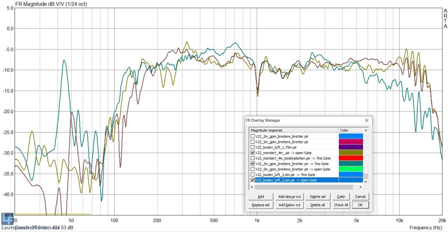Click the Color column header
The image size is (448, 232).
(350, 130)
